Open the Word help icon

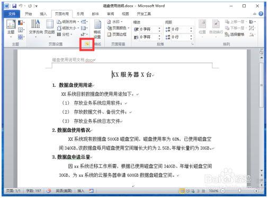coord(261,14)
